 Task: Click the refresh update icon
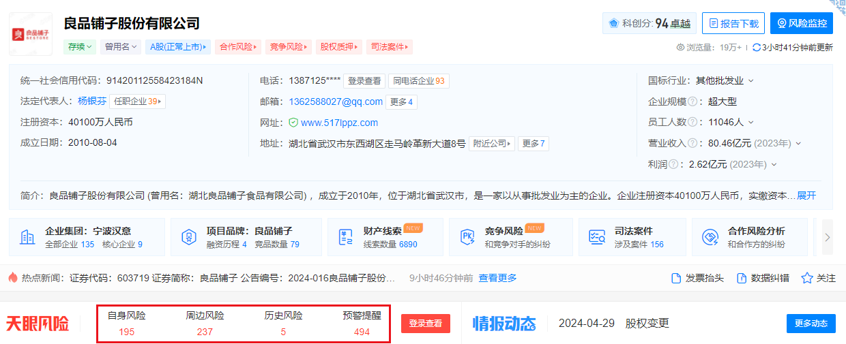[757, 48]
